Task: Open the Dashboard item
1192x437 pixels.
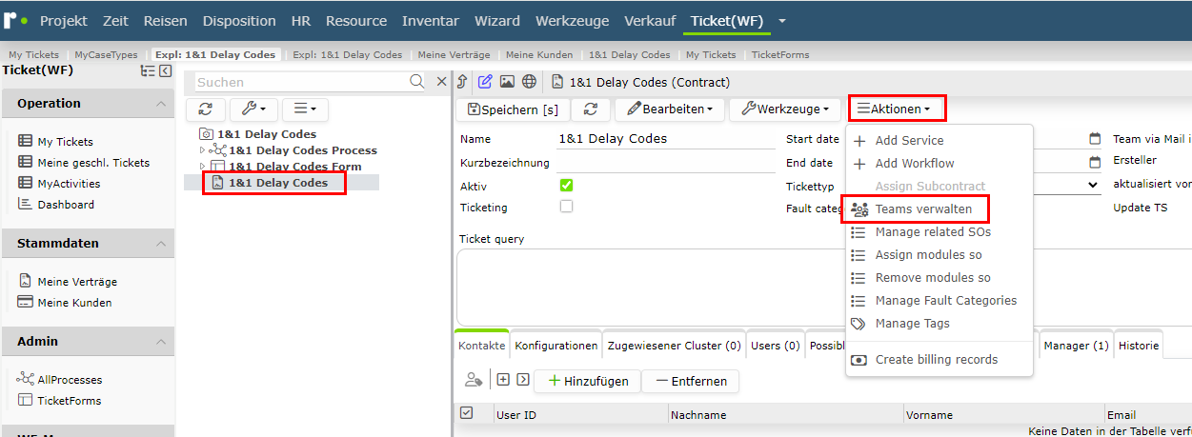Action: pyautogui.click(x=56, y=205)
